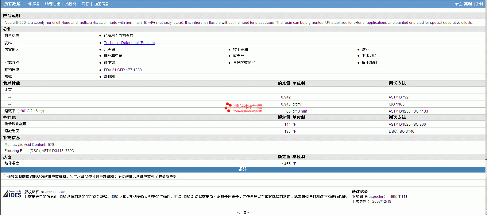Click the 供货地区 row label
The image size is (487, 215).
12,50
